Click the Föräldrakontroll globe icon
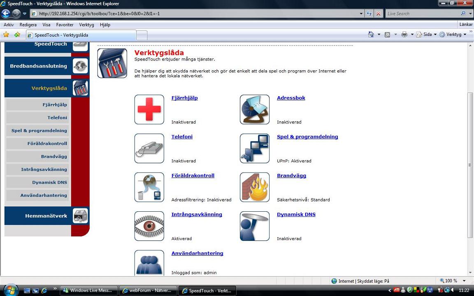This screenshot has width=474, height=296. tap(149, 187)
